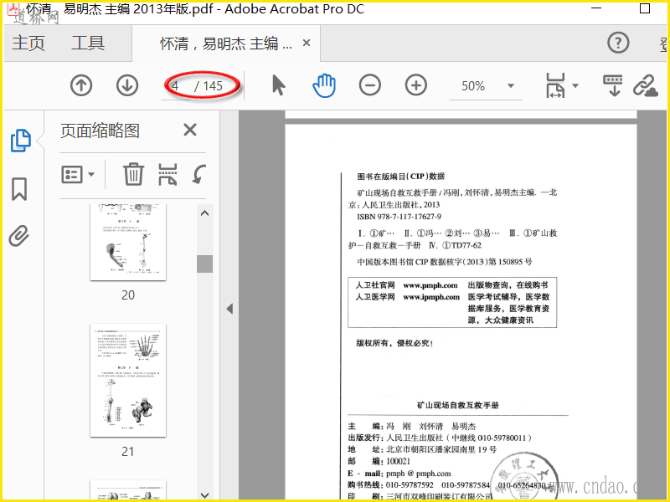Click the 矿山现场自救互救手册 title
The width and height of the screenshot is (670, 502).
[x=458, y=405]
